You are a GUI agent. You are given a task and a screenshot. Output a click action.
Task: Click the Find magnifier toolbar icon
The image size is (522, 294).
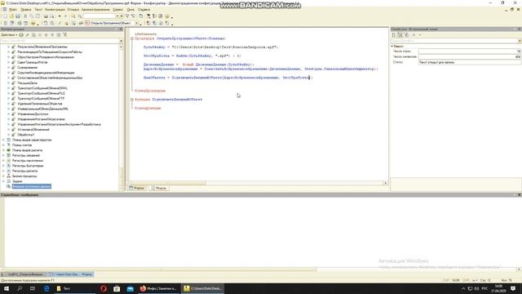pyautogui.click(x=73, y=16)
